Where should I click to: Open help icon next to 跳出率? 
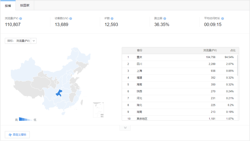(165, 19)
